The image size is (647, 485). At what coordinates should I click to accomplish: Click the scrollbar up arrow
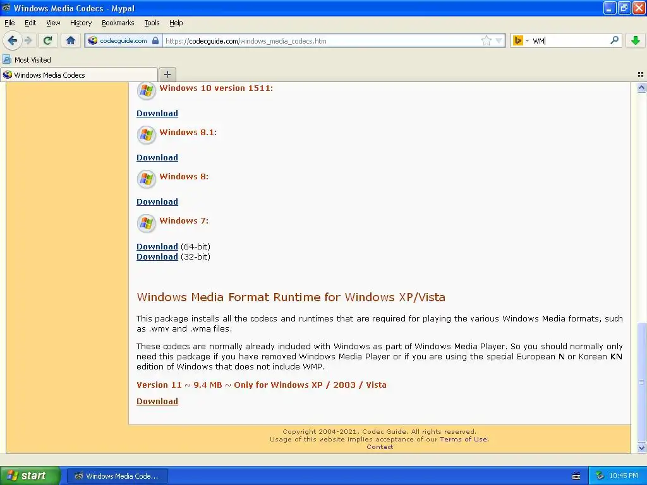[x=641, y=87]
